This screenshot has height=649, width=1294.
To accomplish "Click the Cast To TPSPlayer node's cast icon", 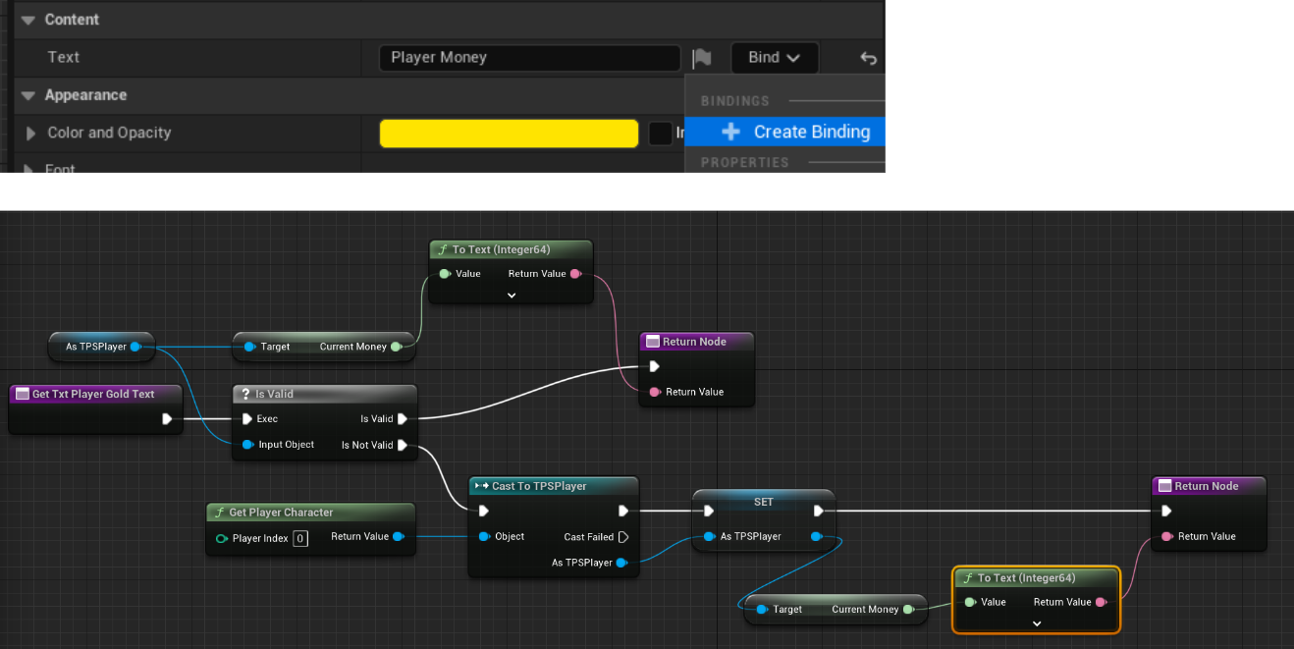I will click(x=480, y=486).
